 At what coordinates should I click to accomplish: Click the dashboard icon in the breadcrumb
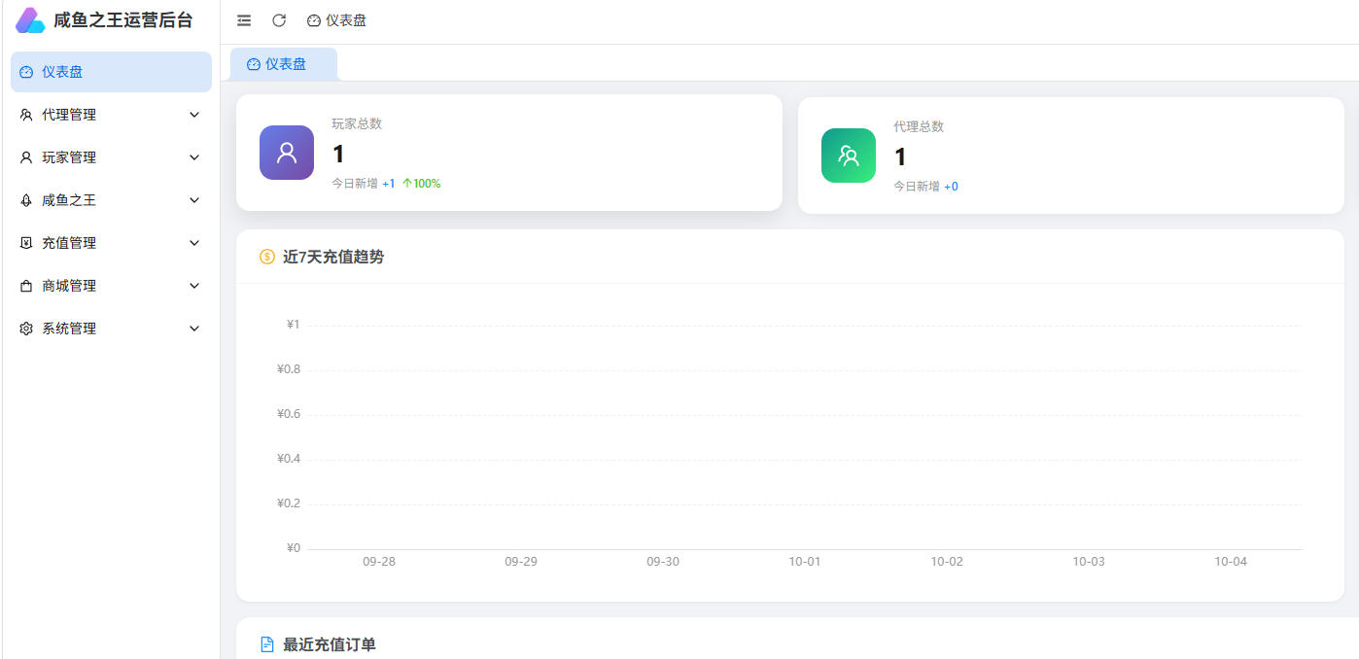coord(313,20)
